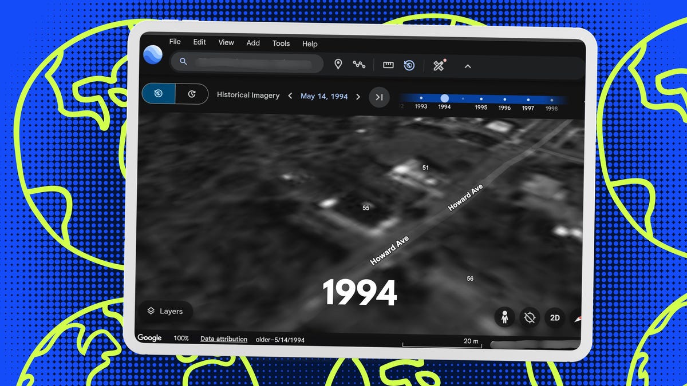The image size is (687, 386).
Task: Click inside the search input field
Action: coord(252,62)
